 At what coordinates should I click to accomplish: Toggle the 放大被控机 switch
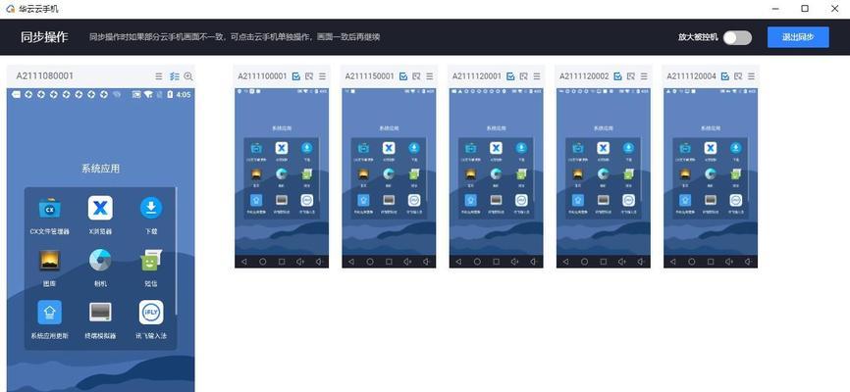pyautogui.click(x=738, y=37)
